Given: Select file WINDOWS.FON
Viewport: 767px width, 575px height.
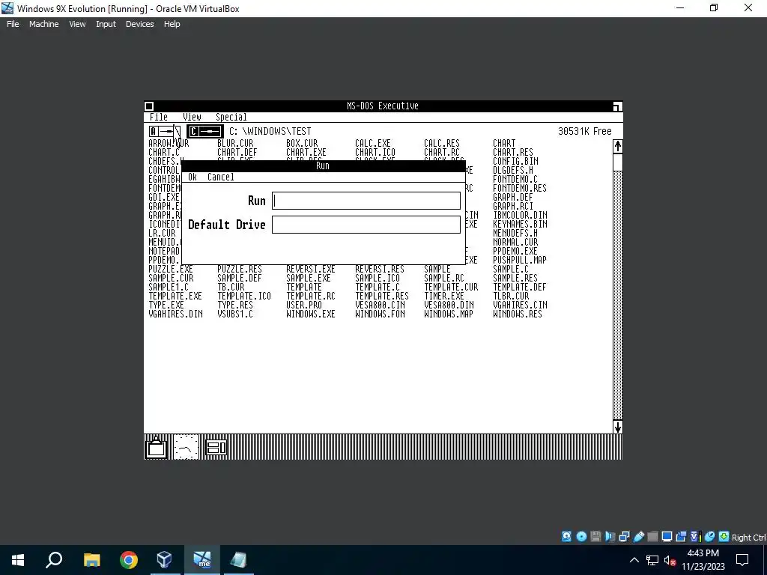Looking at the screenshot, I should coord(380,314).
